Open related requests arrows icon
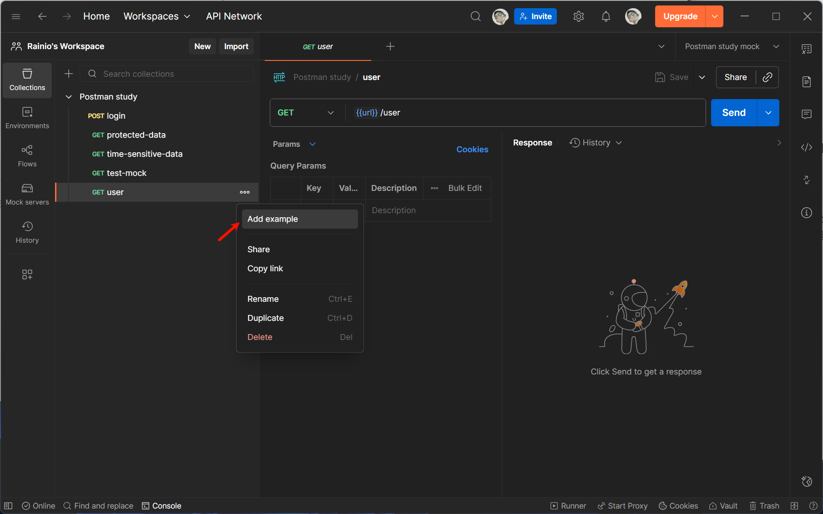Viewport: 823px width, 514px height. coord(807,180)
